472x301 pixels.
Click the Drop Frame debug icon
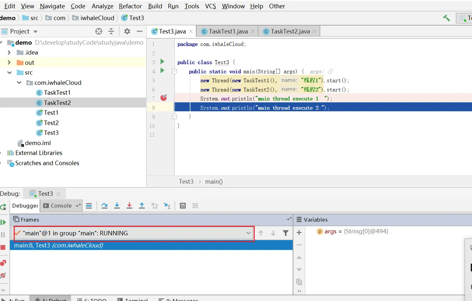pyautogui.click(x=154, y=205)
